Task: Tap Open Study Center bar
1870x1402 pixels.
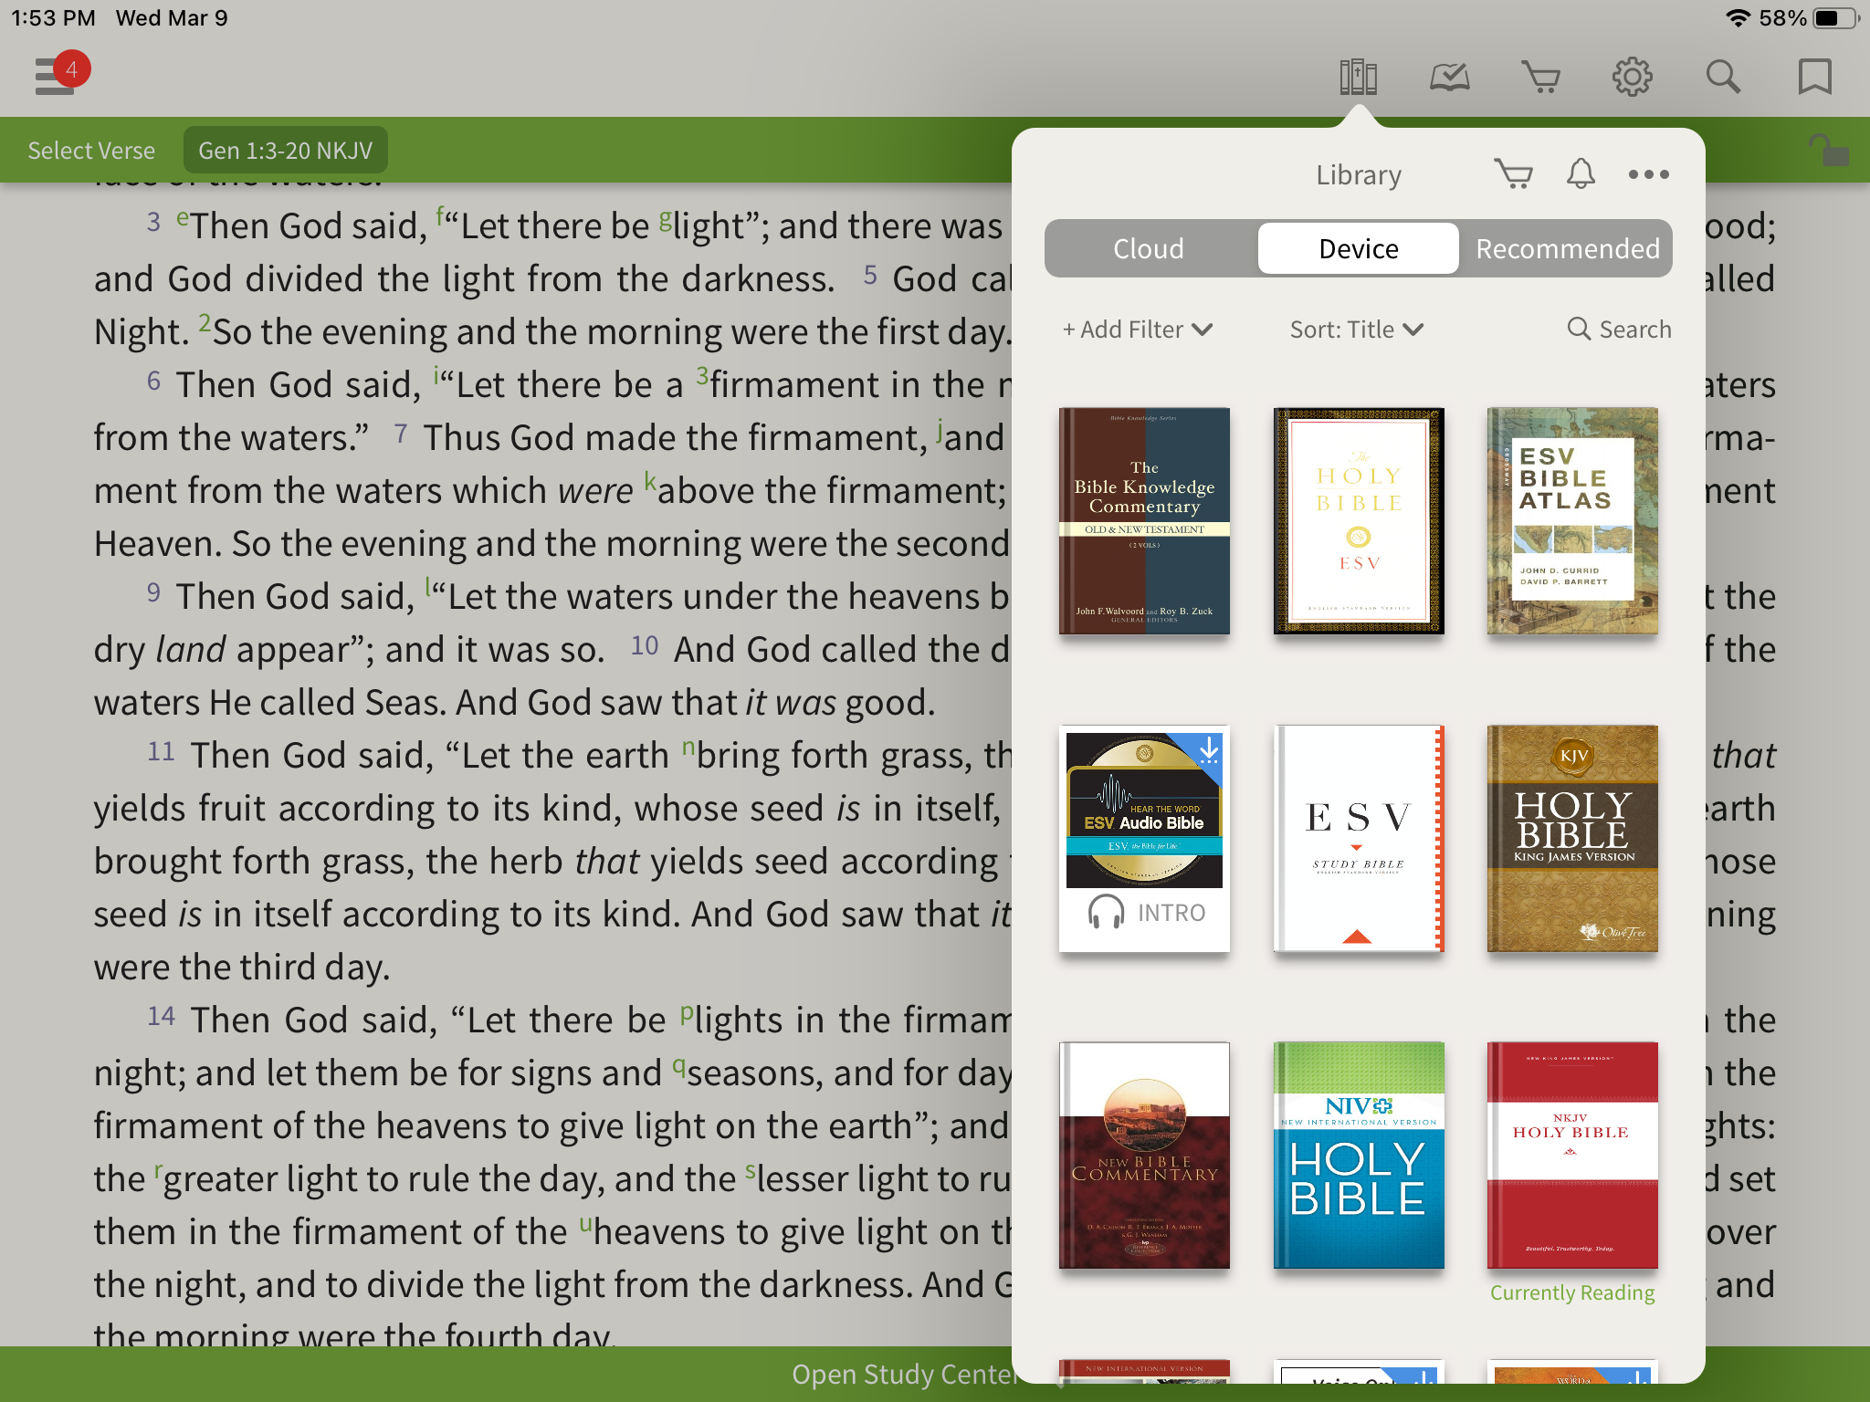Action: [904, 1374]
